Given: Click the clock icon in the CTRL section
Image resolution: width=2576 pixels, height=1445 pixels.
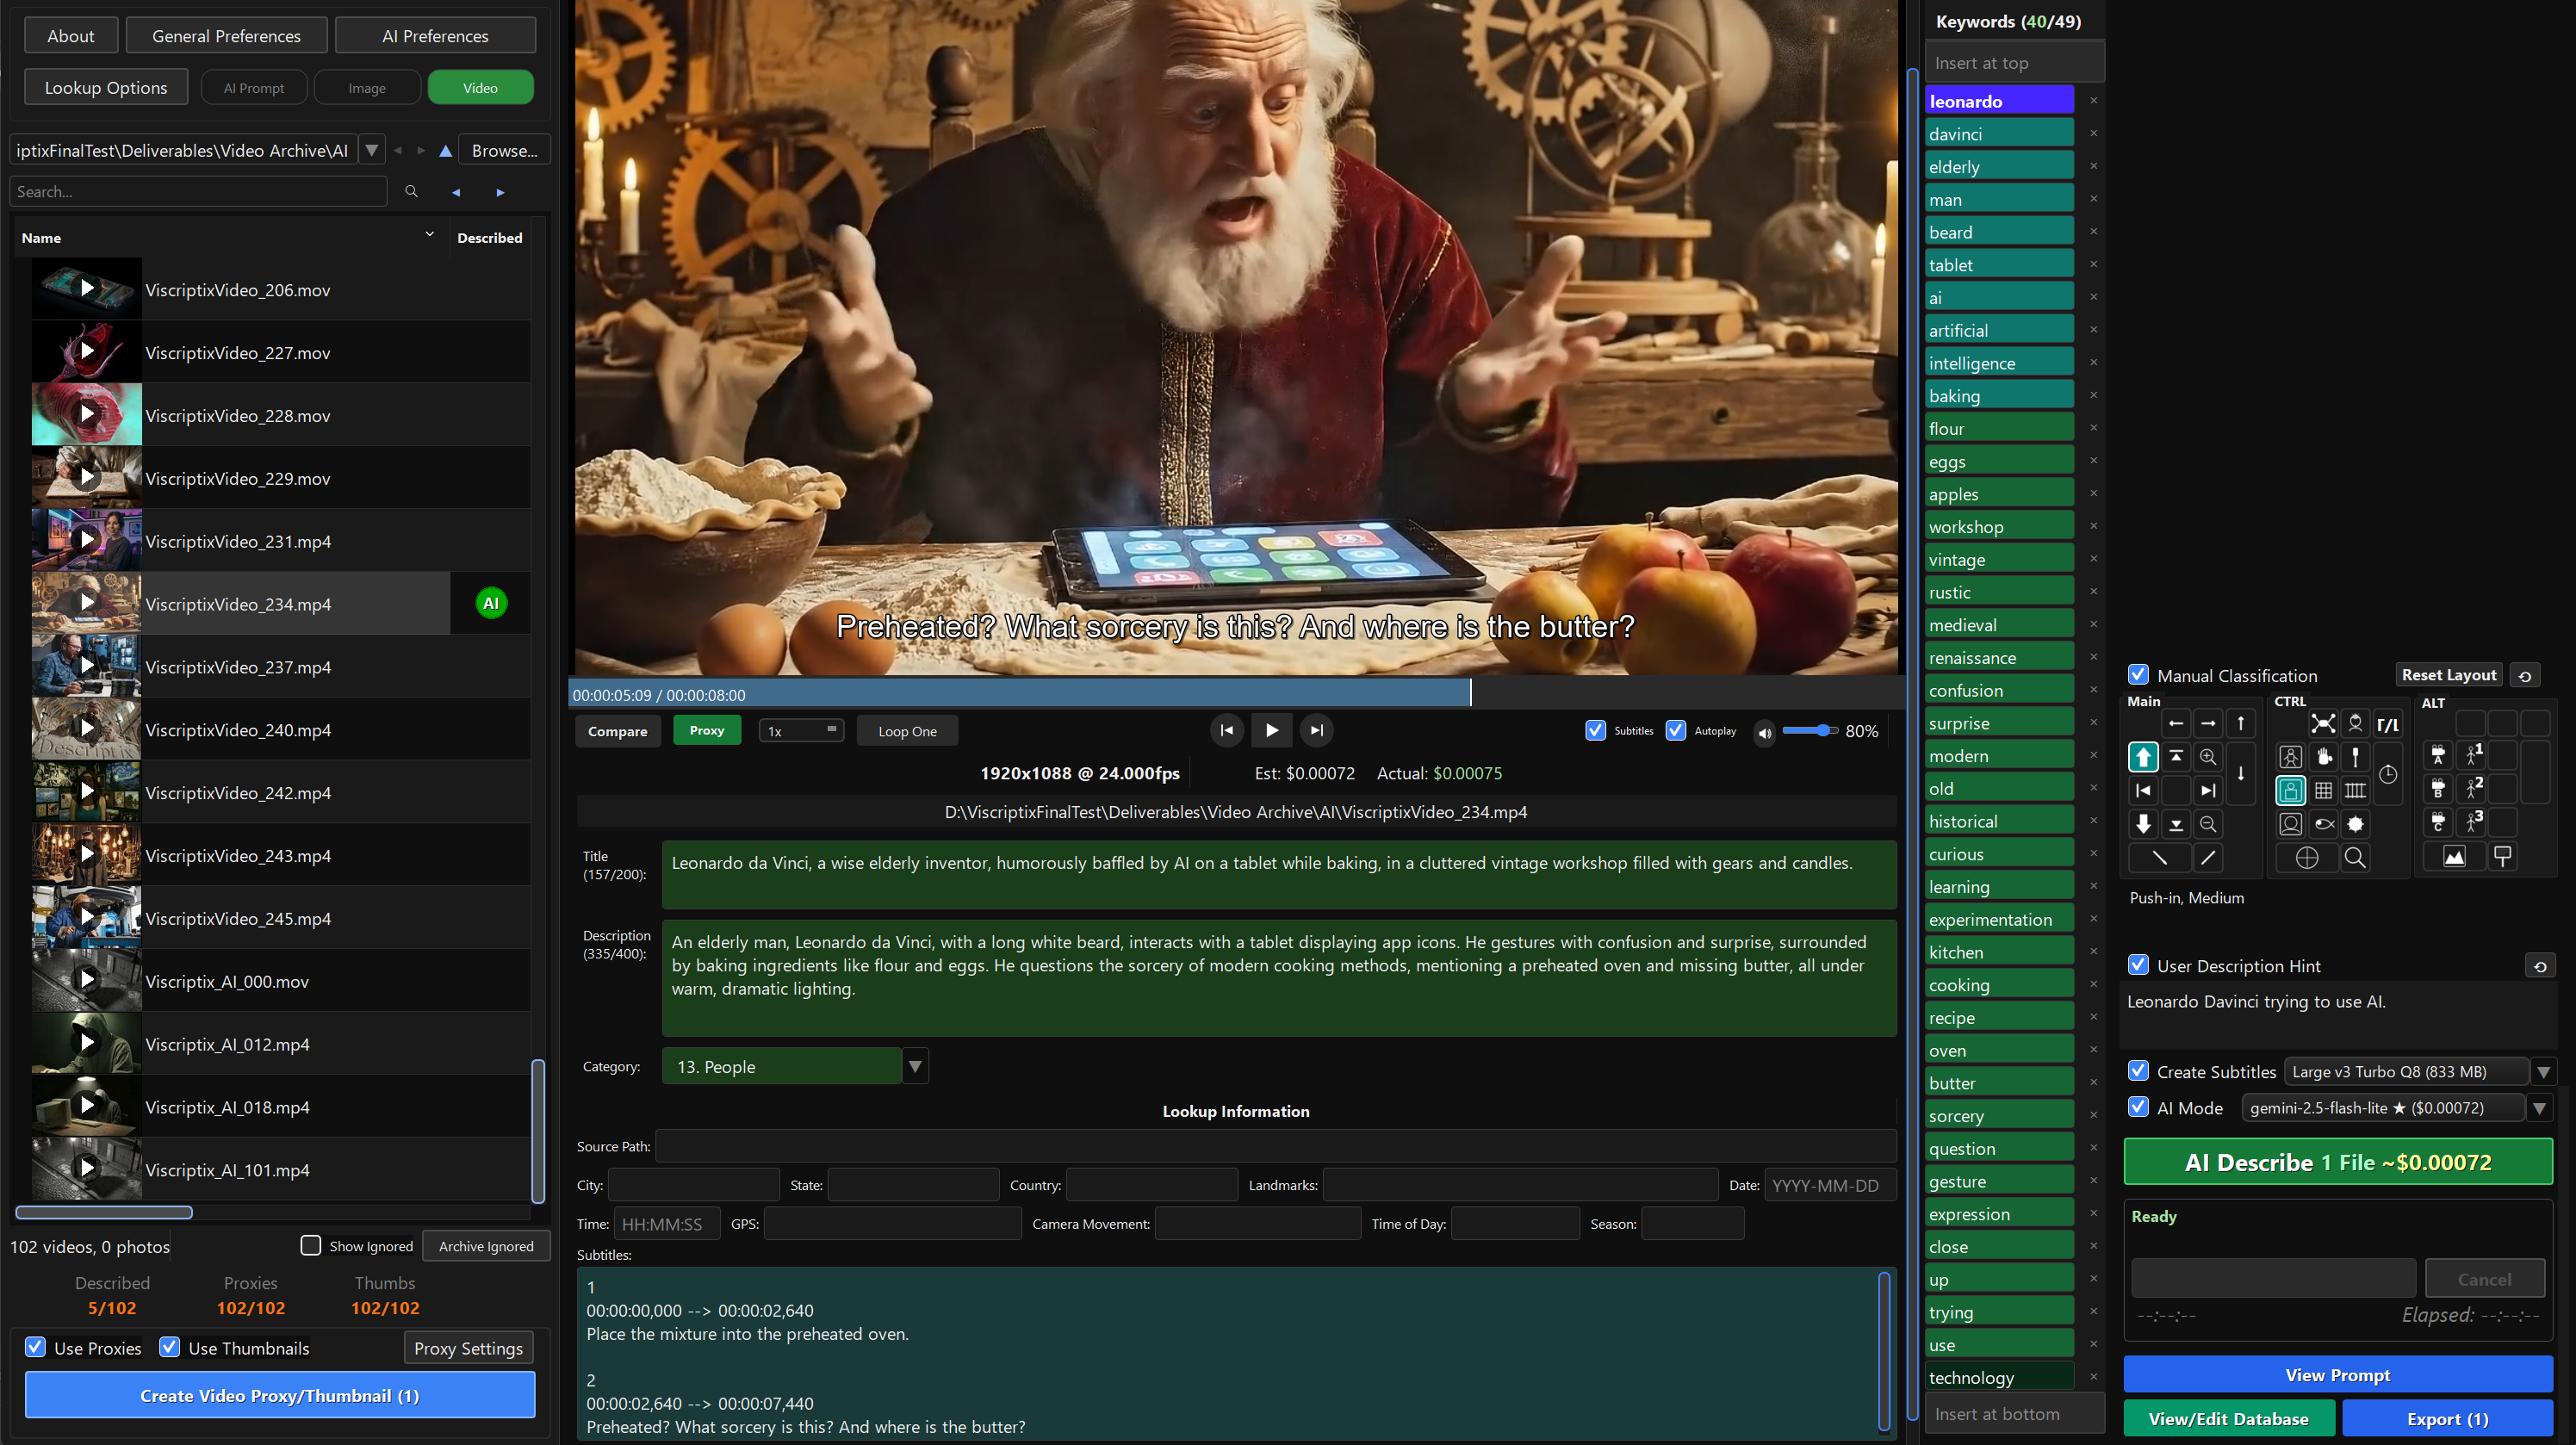Looking at the screenshot, I should (2388, 777).
